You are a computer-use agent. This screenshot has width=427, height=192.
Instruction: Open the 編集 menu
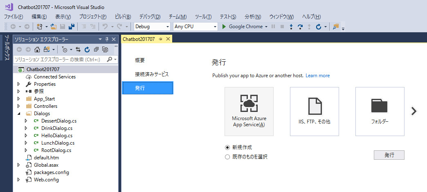39,17
